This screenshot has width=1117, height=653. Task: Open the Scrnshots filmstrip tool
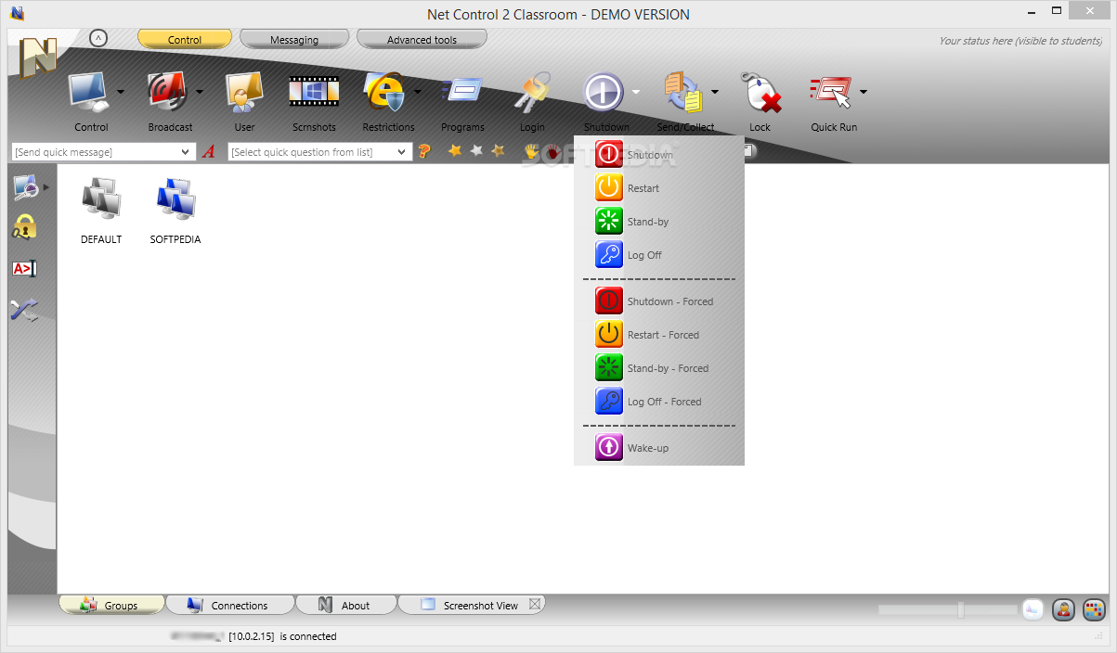pyautogui.click(x=314, y=93)
